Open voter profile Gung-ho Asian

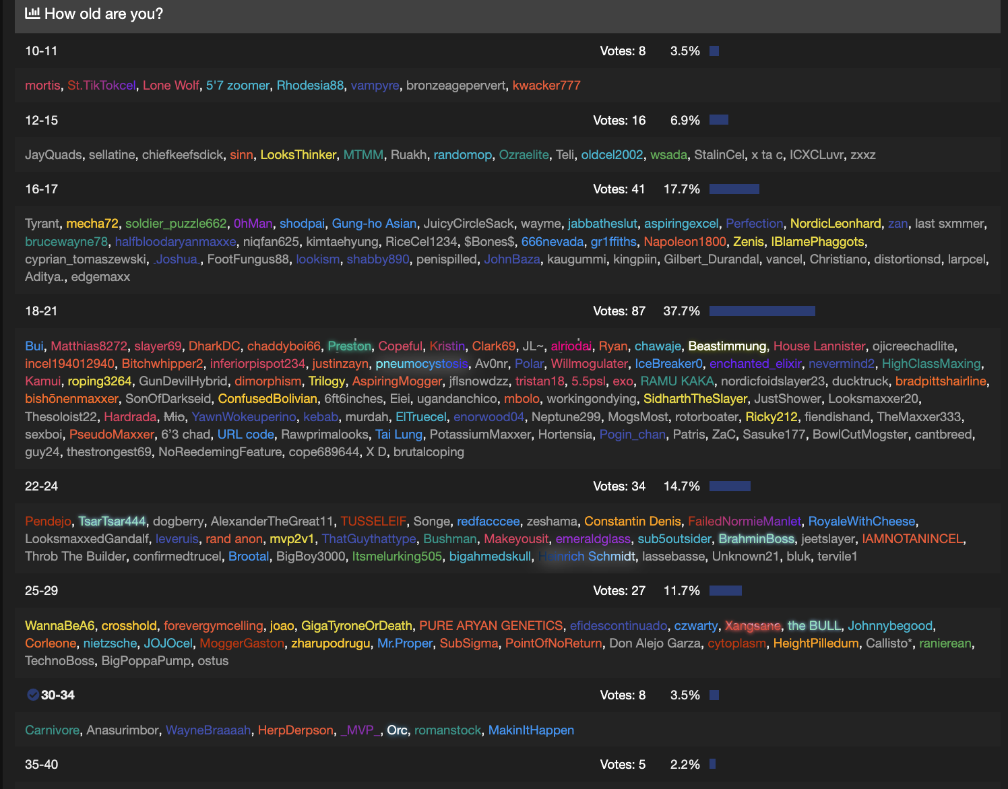(x=375, y=224)
